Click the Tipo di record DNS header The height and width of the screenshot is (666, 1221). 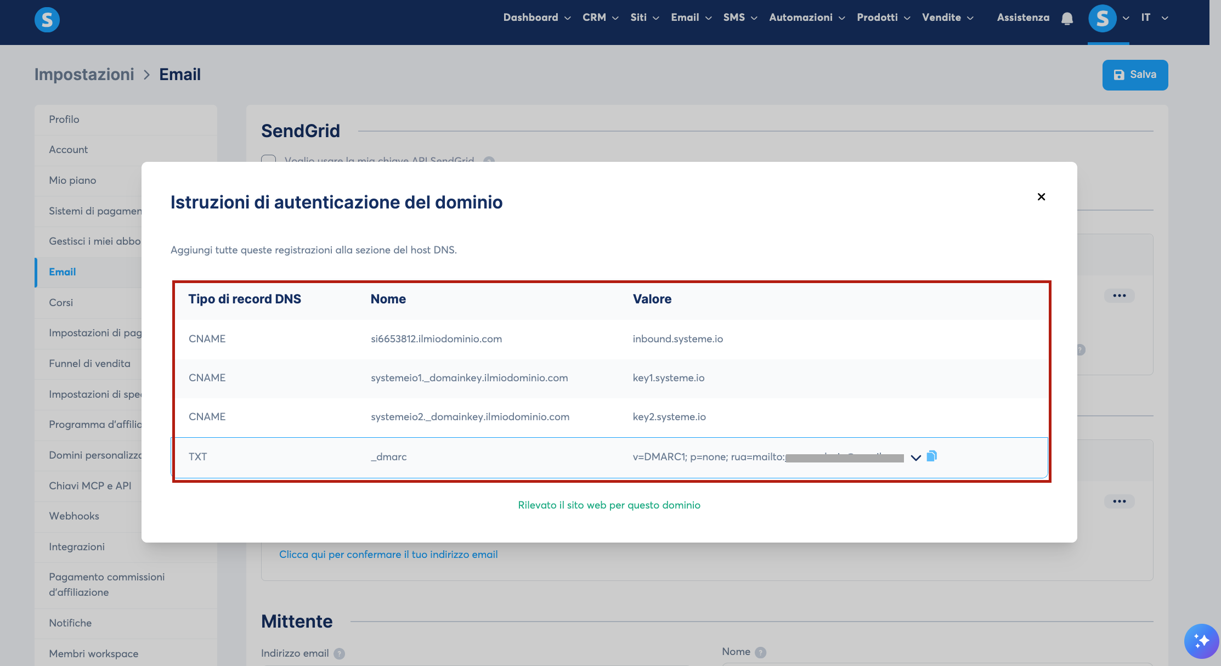click(245, 300)
